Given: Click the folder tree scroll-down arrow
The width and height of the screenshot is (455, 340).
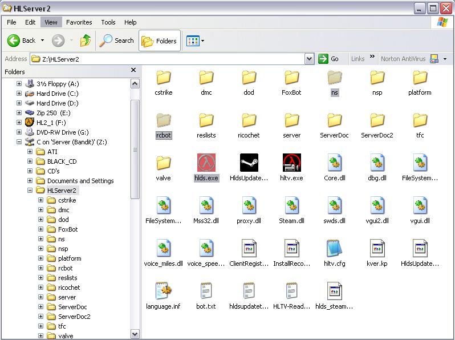Looking at the screenshot, I should click(135, 334).
